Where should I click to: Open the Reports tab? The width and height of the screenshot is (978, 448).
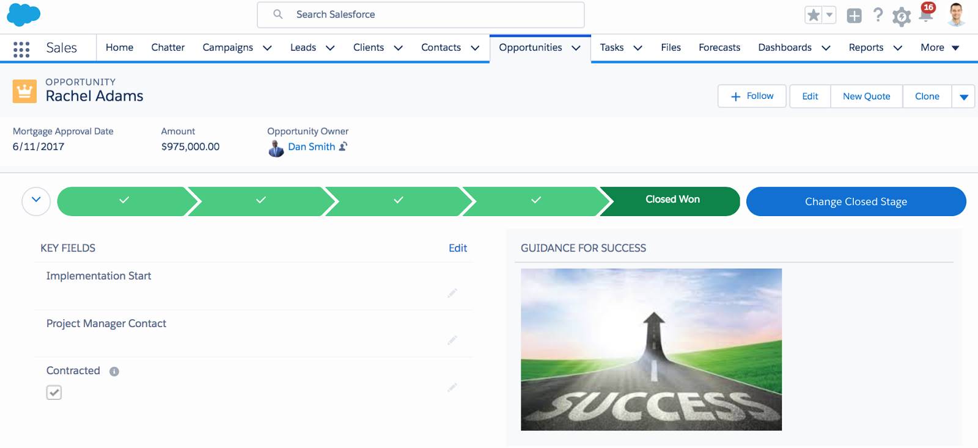pos(866,48)
